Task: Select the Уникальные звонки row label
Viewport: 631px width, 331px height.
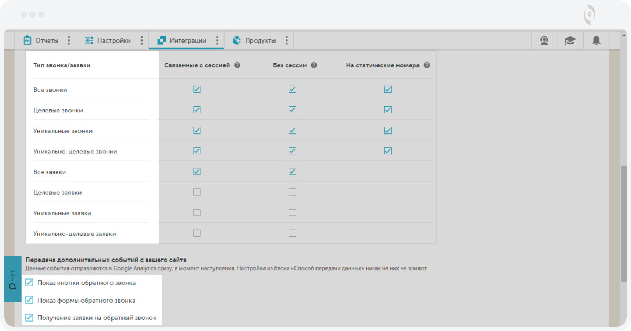Action: click(x=63, y=131)
